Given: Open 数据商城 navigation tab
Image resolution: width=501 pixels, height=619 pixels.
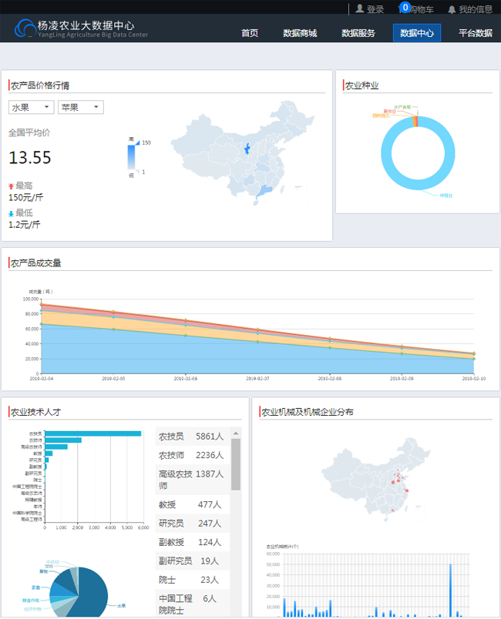Looking at the screenshot, I should click(x=300, y=33).
